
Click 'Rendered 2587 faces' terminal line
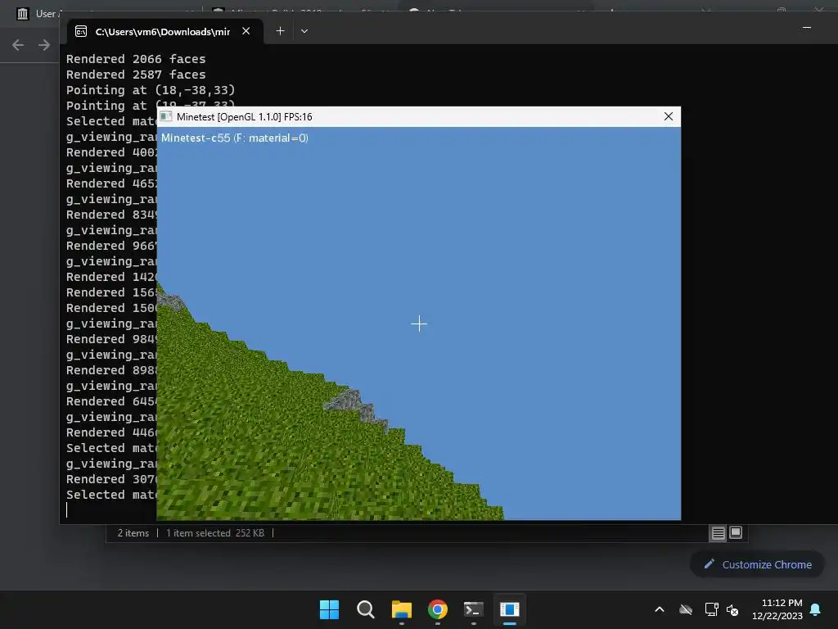click(x=136, y=75)
